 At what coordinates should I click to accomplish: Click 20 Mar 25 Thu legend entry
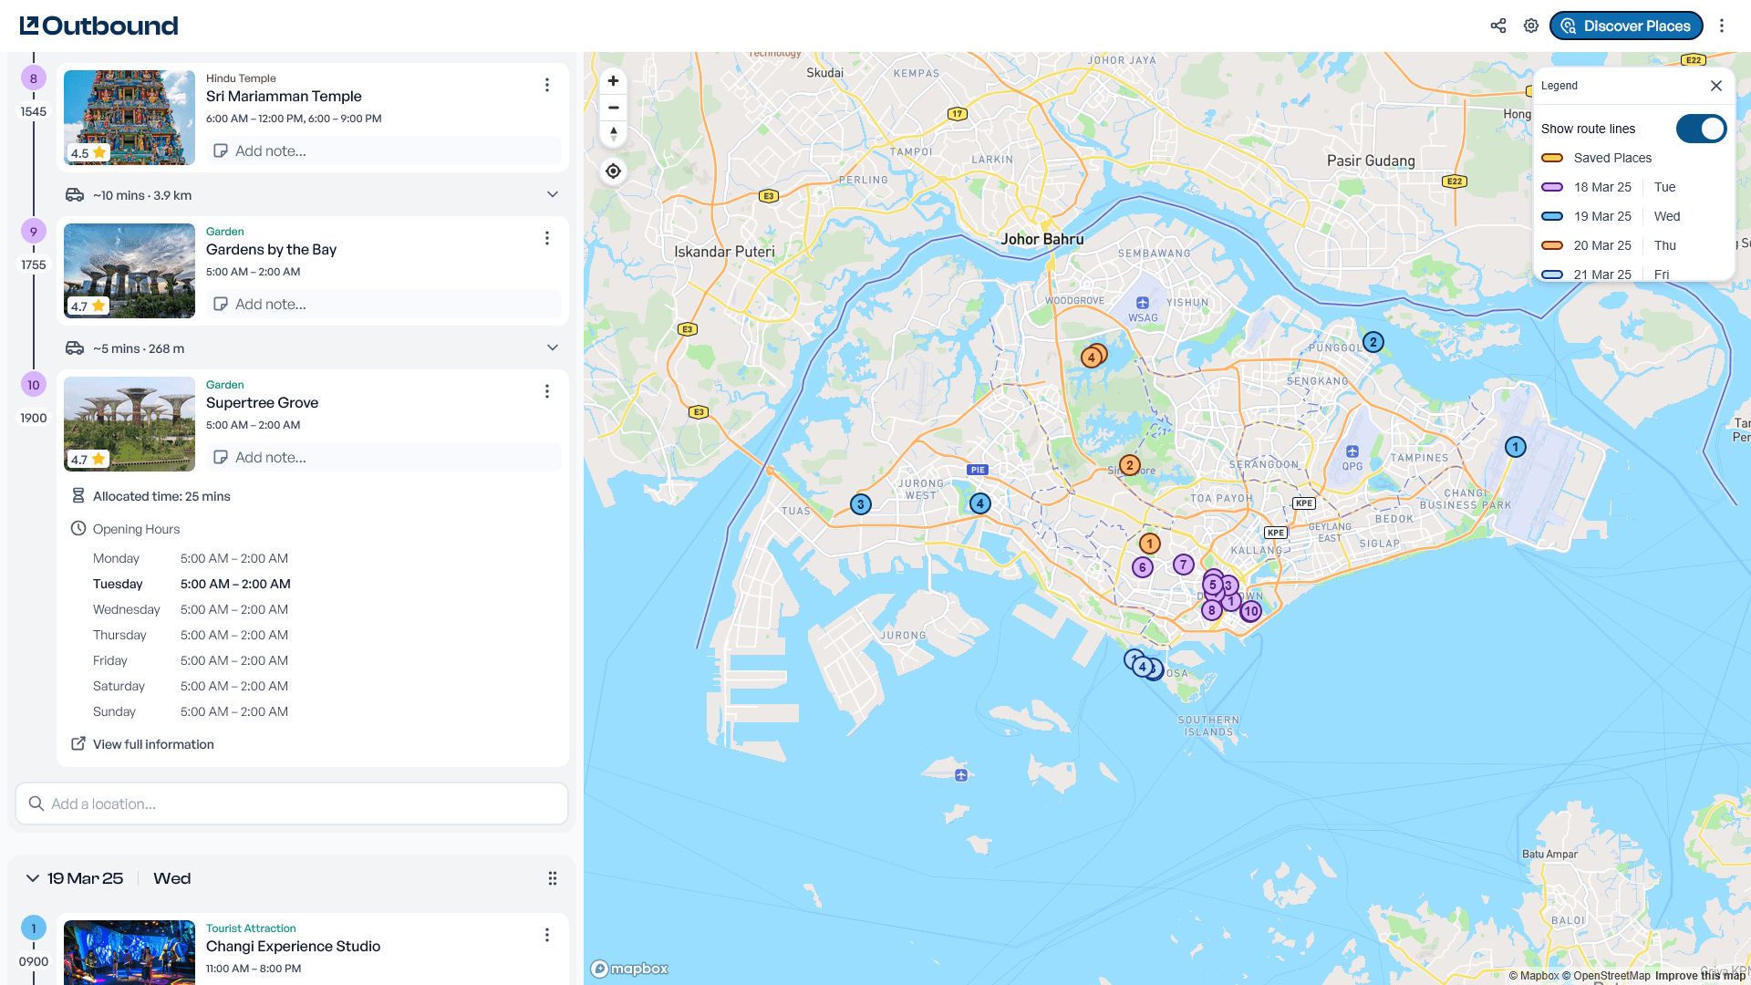coord(1609,245)
